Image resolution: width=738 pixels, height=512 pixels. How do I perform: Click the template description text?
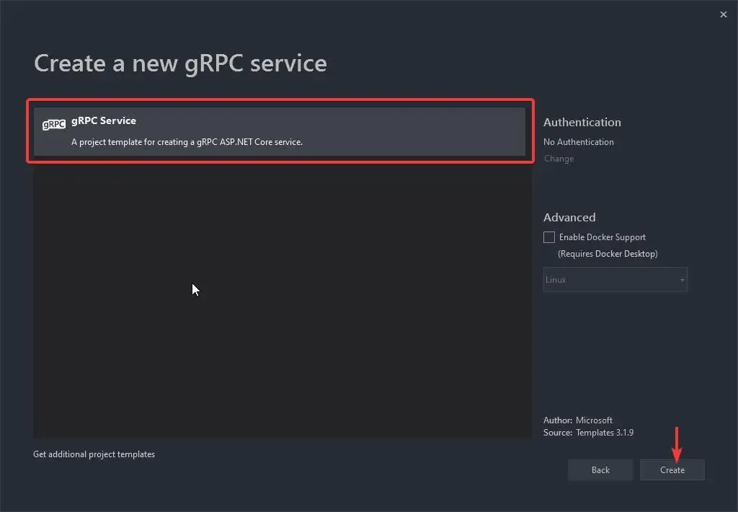tap(186, 142)
